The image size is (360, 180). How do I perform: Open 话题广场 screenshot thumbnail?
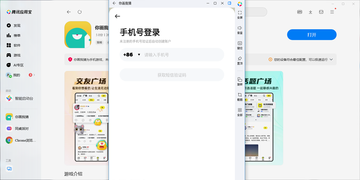264,118
